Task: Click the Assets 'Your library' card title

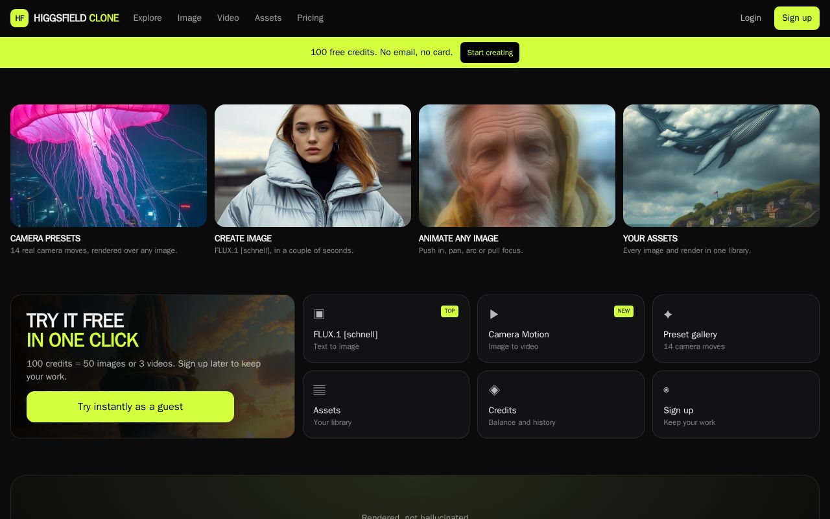Action: [327, 411]
